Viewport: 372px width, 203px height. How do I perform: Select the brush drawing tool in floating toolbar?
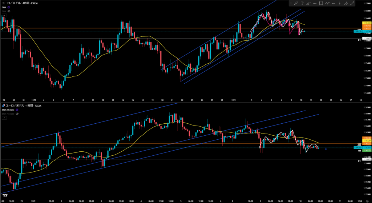(296, 4)
